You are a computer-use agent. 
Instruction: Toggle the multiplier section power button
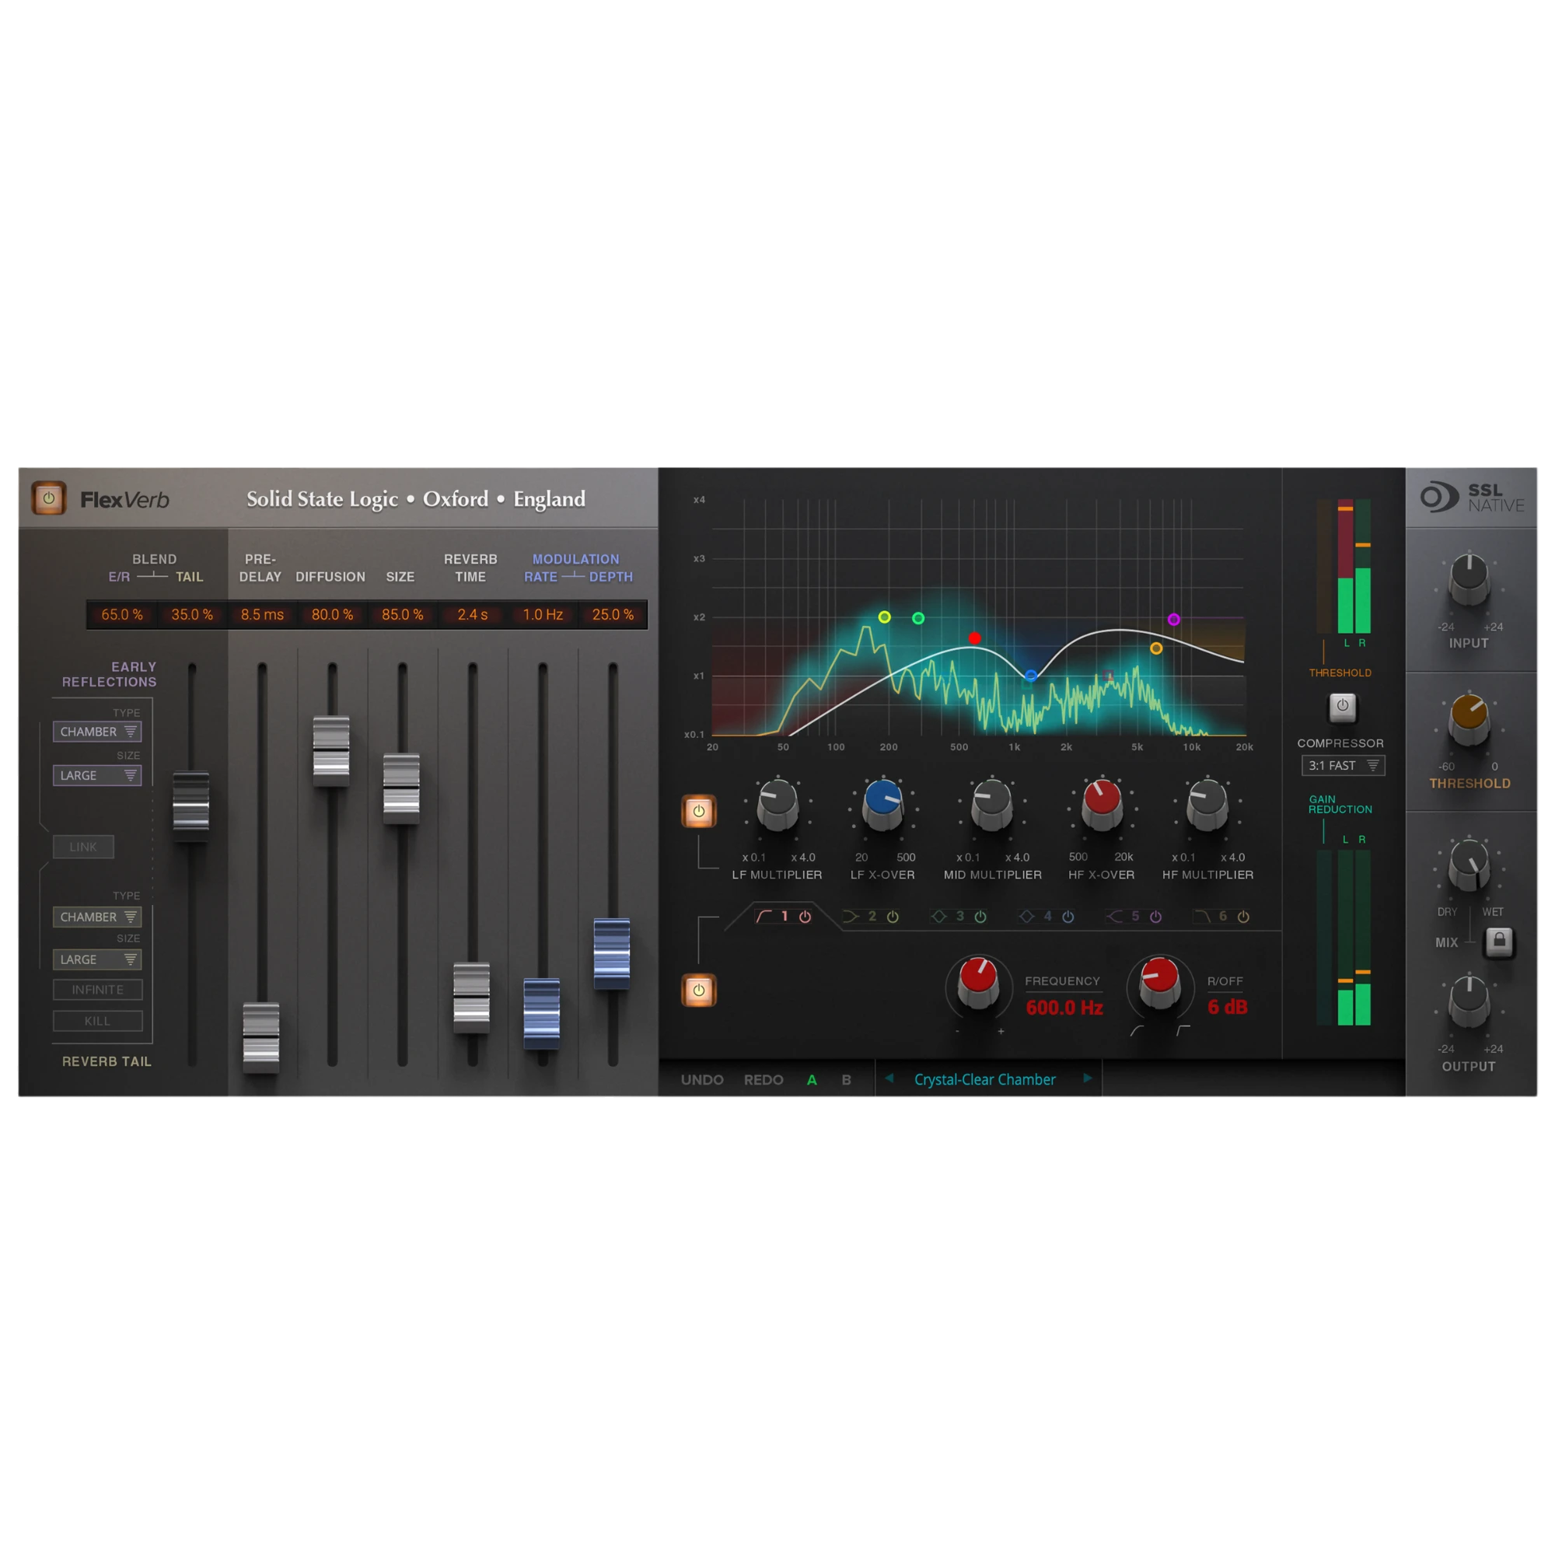point(699,811)
